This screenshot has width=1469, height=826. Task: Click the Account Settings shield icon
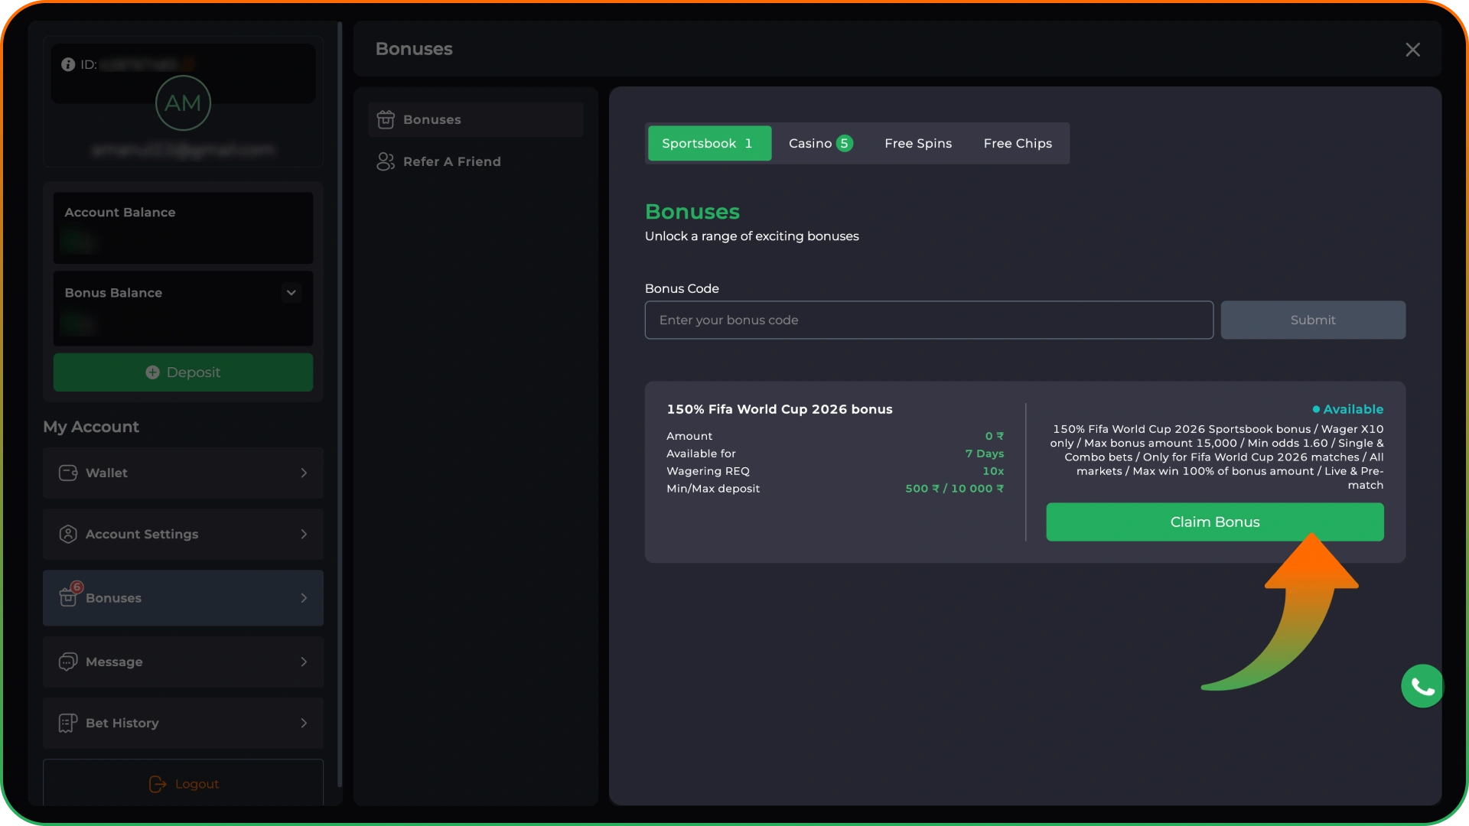coord(68,535)
